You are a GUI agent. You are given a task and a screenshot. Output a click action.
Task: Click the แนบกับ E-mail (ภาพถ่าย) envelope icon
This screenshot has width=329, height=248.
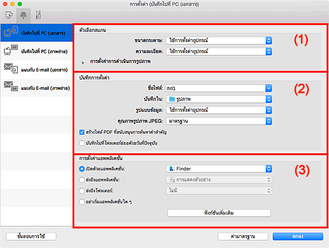tap(11, 87)
